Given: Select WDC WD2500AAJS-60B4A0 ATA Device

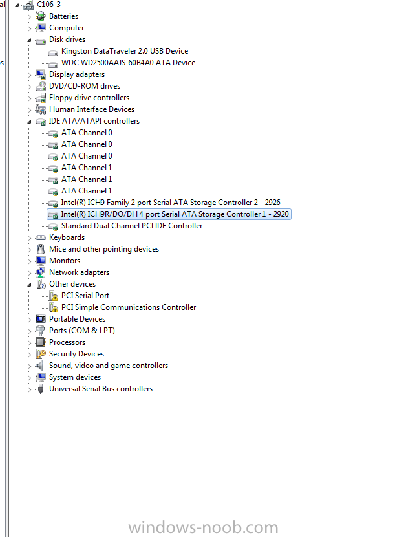Looking at the screenshot, I should click(x=129, y=63).
